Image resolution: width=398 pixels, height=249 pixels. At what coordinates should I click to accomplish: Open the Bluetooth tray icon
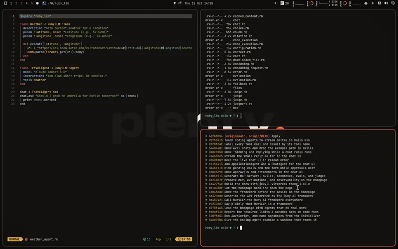click(372, 3)
